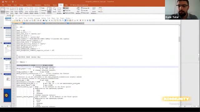This screenshot has height=112, width=200.
Task: Open Notes Master view
Action: tap(36, 11)
